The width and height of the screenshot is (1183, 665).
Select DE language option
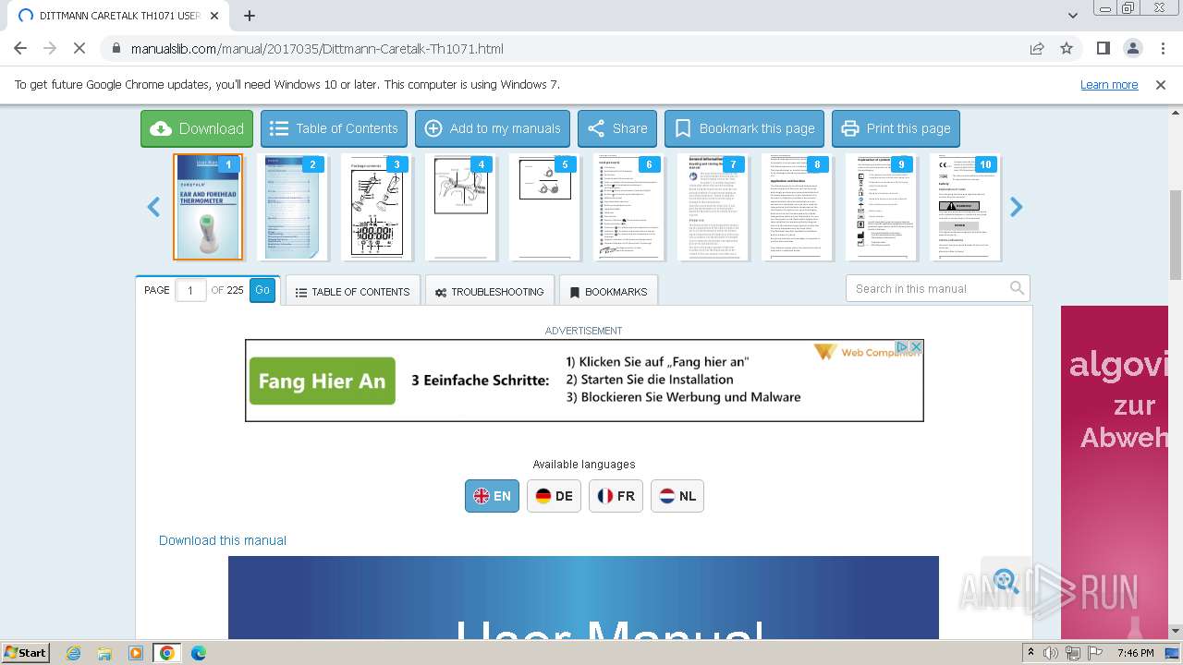click(554, 496)
